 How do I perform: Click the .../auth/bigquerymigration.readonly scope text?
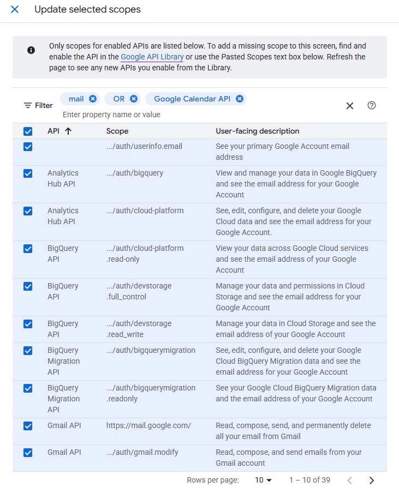151,393
